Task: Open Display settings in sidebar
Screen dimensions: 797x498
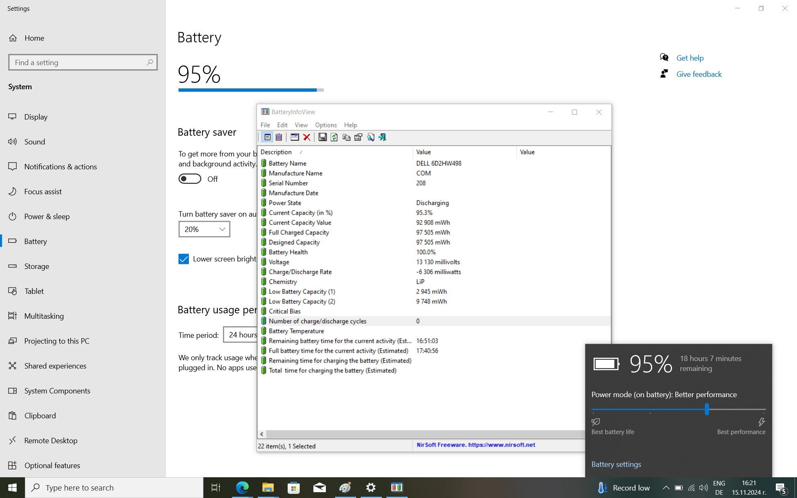Action: pos(83,117)
